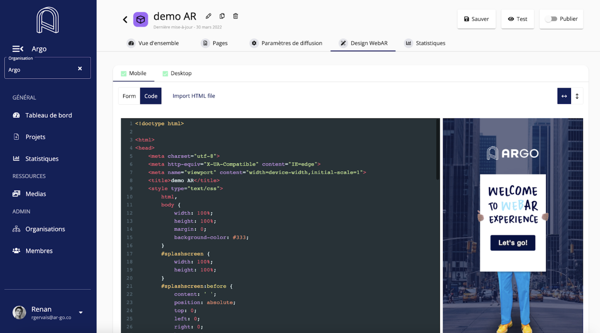Click the Import HTML file link

click(x=194, y=96)
